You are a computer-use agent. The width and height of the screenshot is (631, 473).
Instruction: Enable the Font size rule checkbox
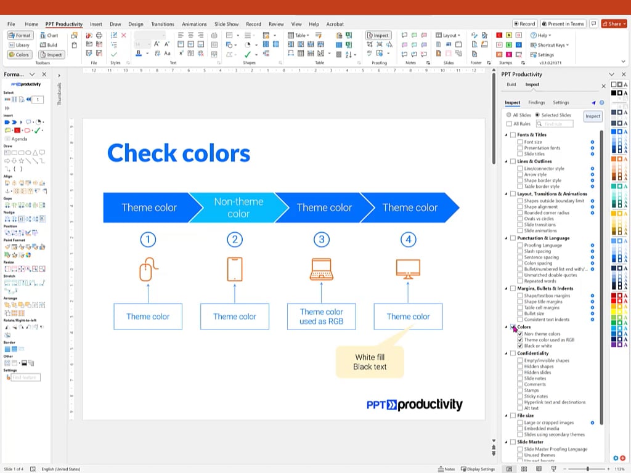point(520,142)
